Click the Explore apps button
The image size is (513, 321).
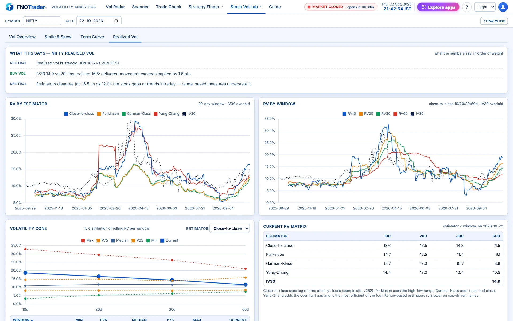pyautogui.click(x=438, y=7)
